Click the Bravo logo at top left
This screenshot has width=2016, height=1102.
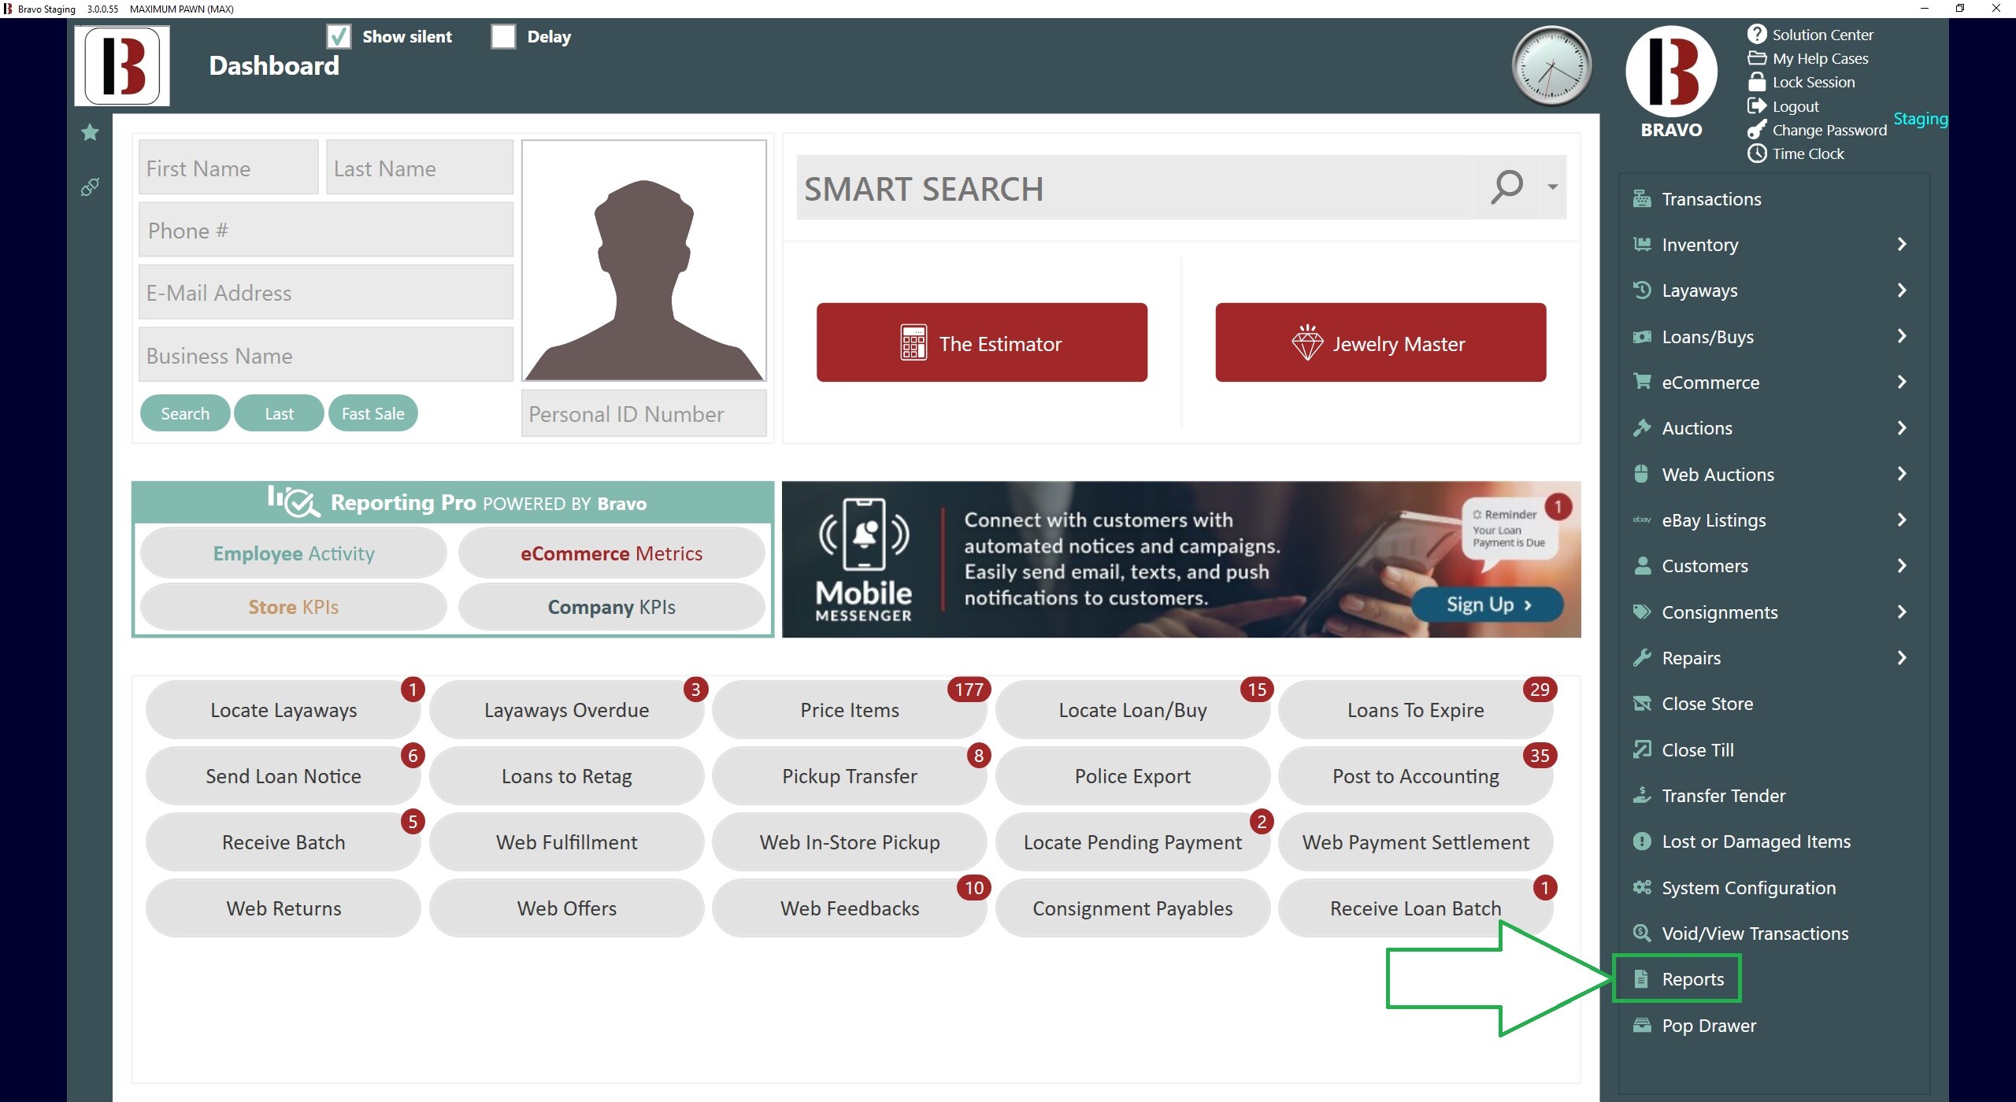pos(122,66)
